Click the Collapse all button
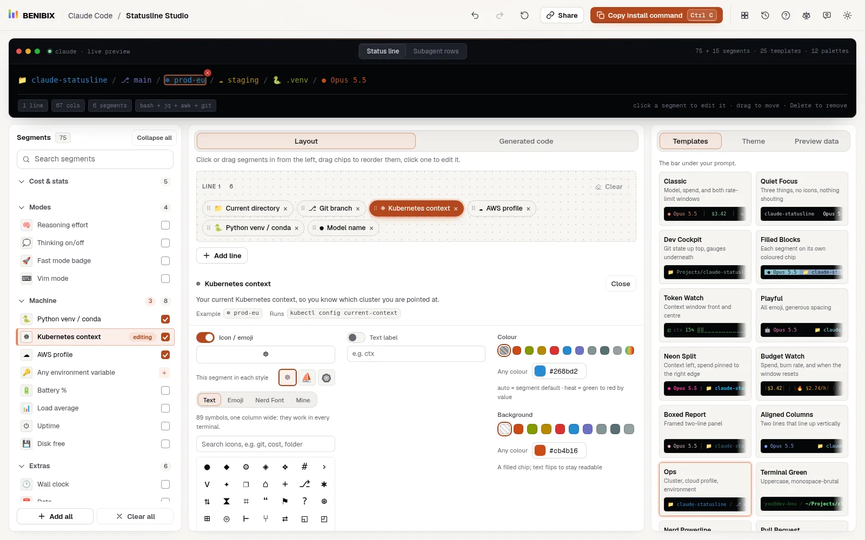 coord(154,138)
